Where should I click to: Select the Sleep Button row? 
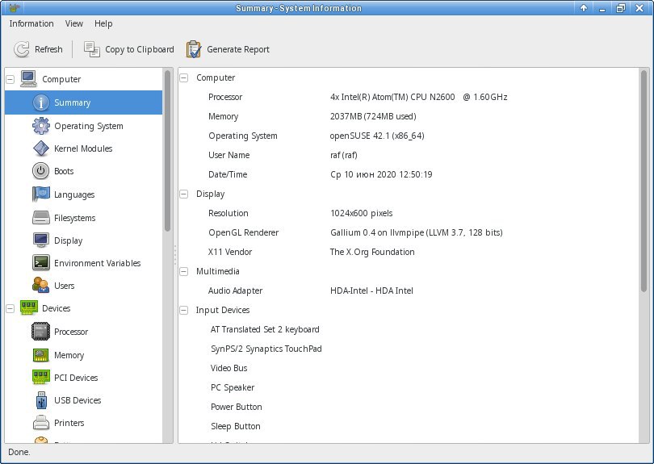(x=409, y=427)
